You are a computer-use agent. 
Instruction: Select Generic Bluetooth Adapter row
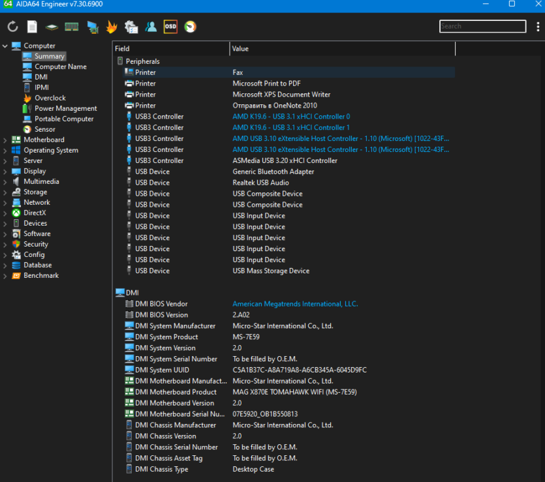(x=289, y=172)
